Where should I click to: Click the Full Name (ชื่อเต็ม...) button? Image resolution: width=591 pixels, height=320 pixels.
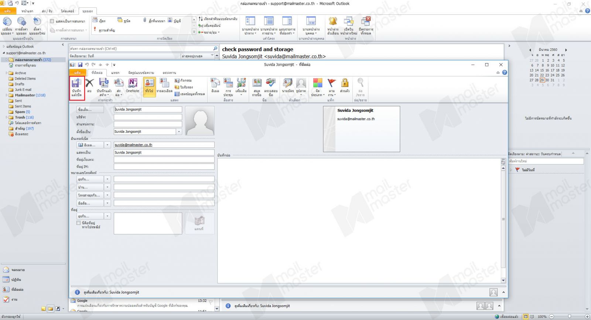point(90,110)
